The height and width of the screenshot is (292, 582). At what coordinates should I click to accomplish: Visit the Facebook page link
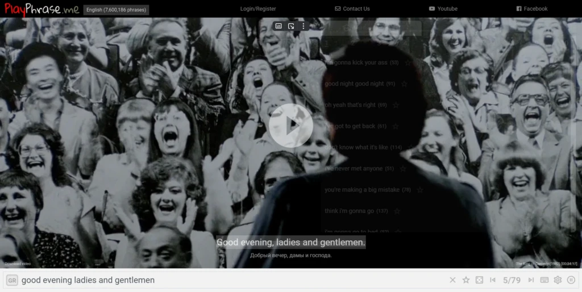click(532, 9)
